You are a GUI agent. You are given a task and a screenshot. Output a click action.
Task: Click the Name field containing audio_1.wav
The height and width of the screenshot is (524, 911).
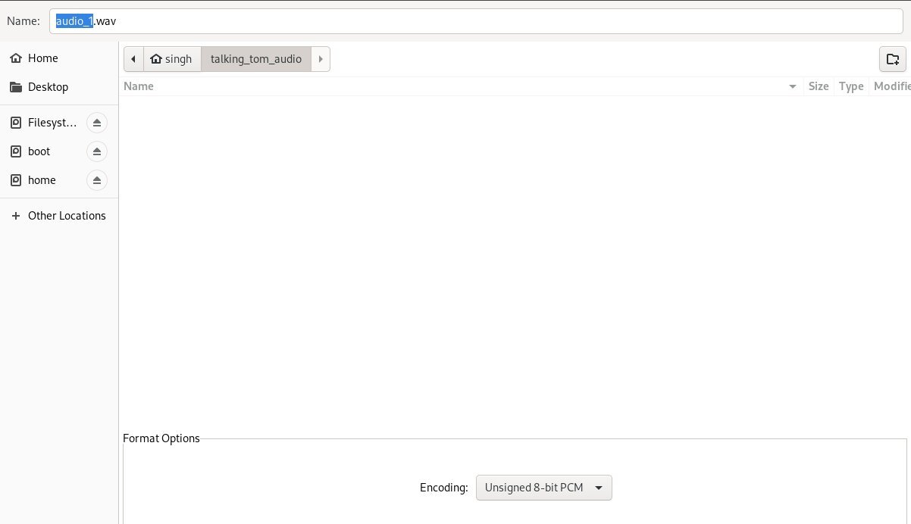[476, 21]
